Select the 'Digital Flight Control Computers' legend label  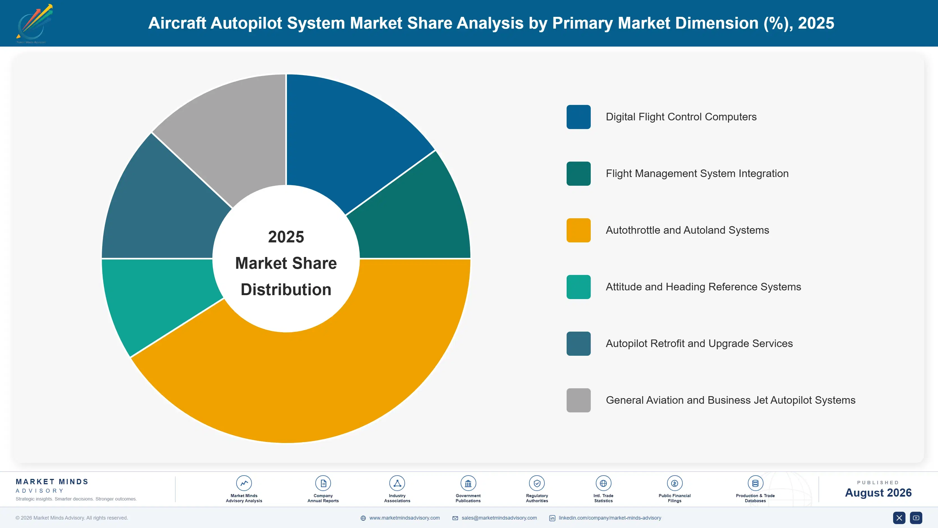pos(681,117)
